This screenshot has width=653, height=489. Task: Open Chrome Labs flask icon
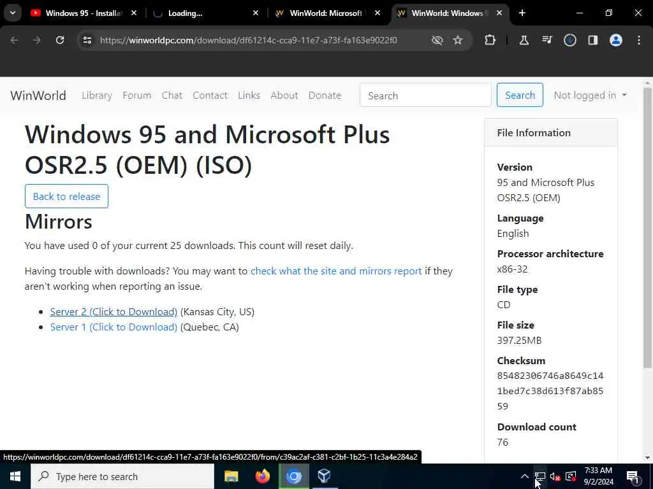click(x=524, y=40)
